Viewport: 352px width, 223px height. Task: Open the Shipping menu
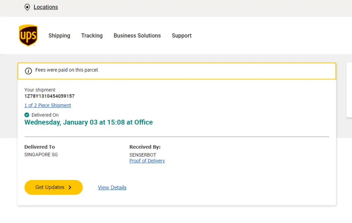pos(59,35)
